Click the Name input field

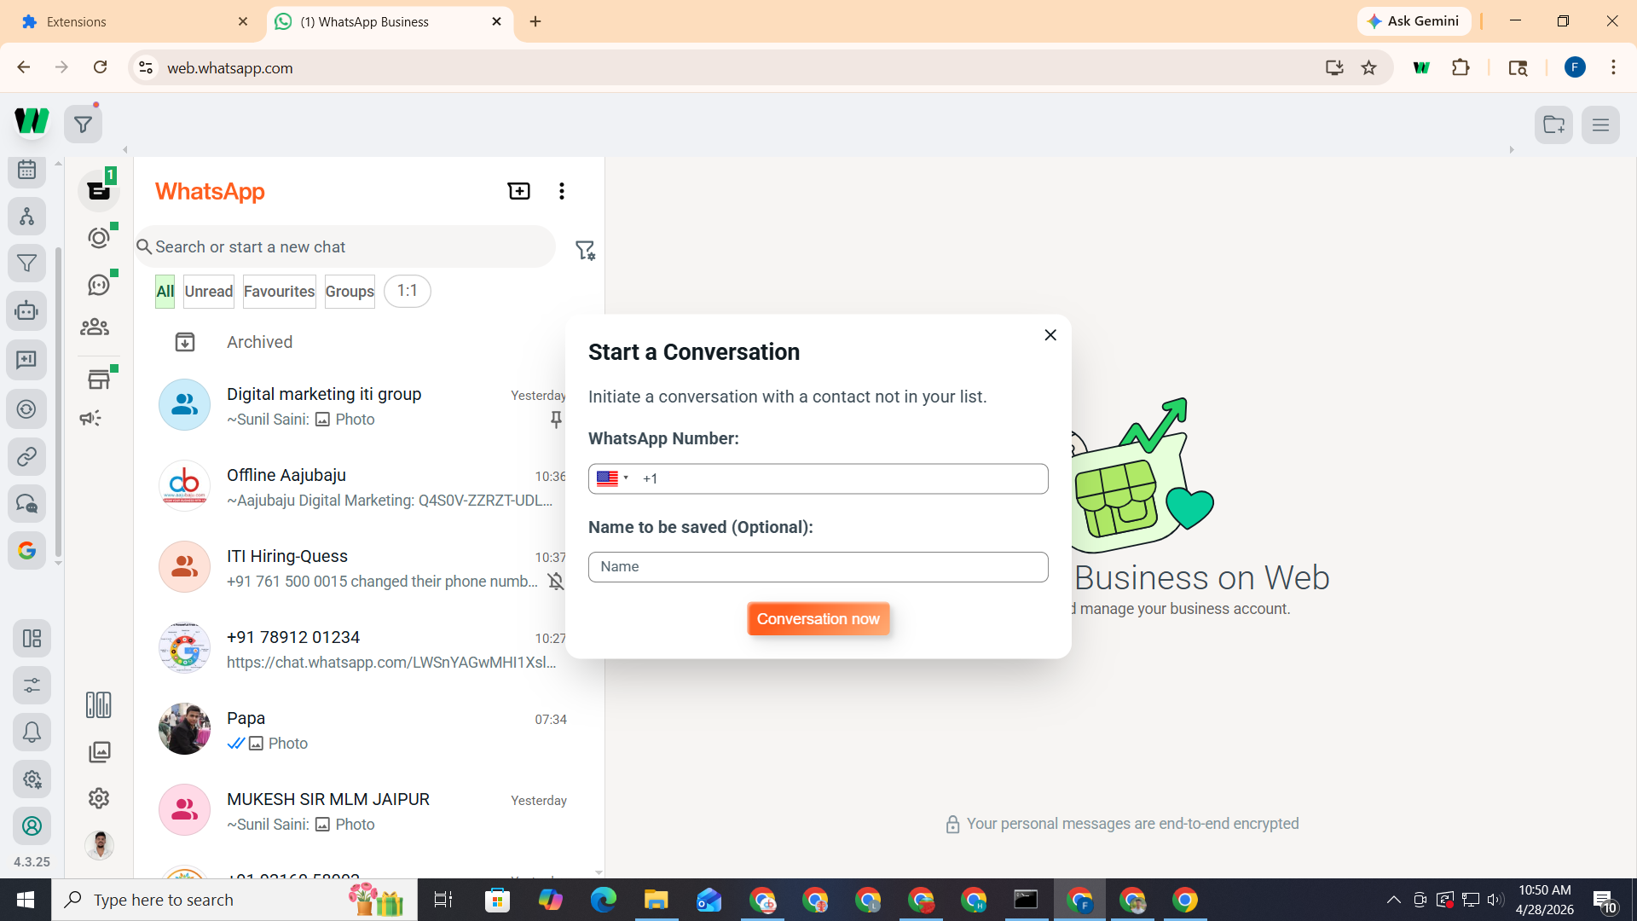[x=818, y=567]
